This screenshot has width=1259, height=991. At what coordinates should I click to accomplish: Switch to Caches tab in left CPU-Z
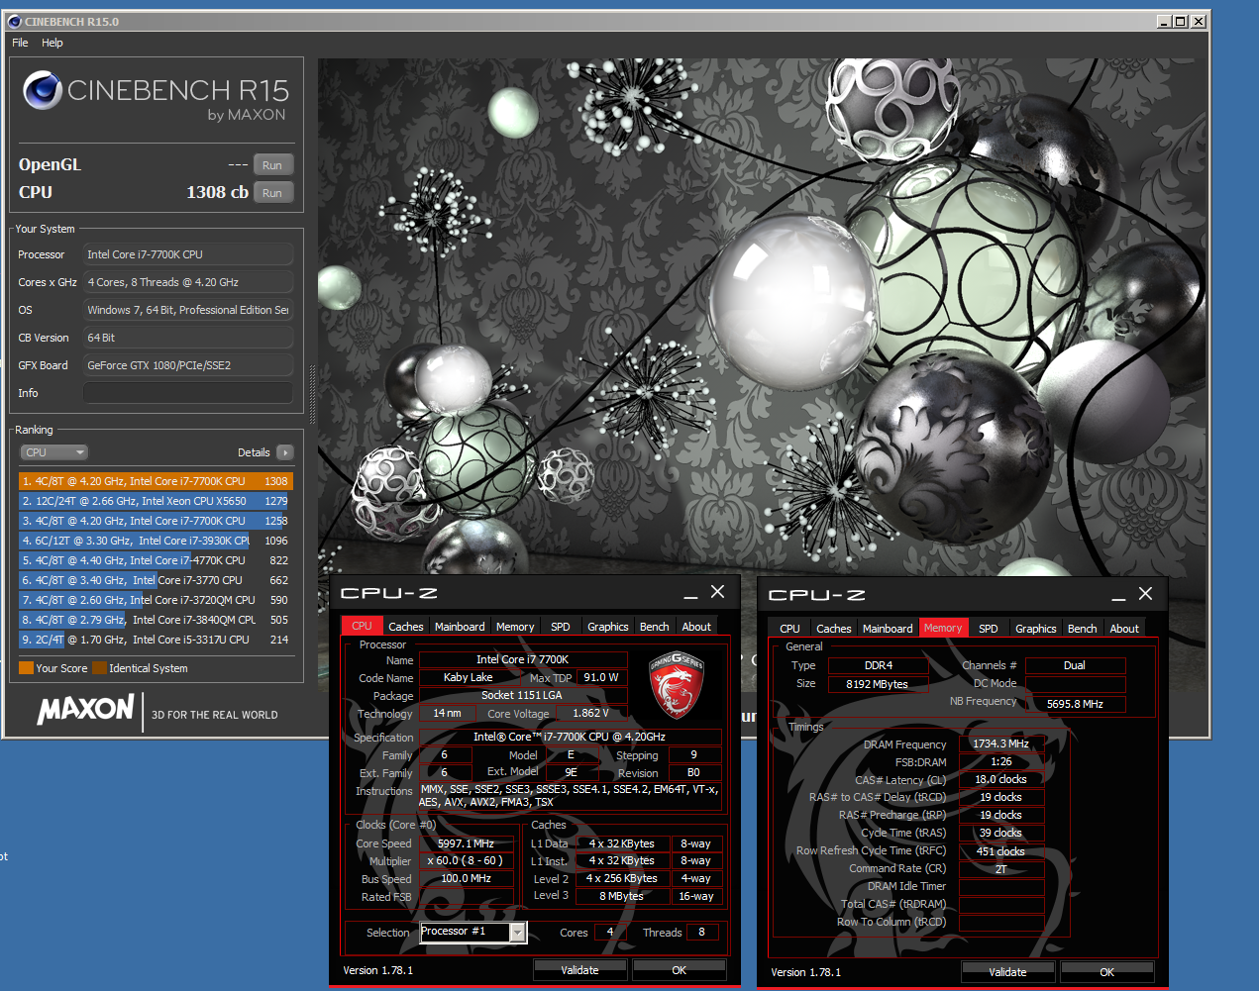click(x=406, y=627)
